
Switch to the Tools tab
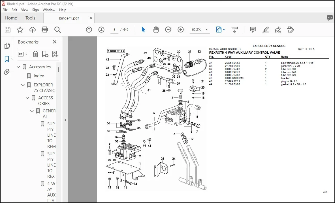pos(30,18)
